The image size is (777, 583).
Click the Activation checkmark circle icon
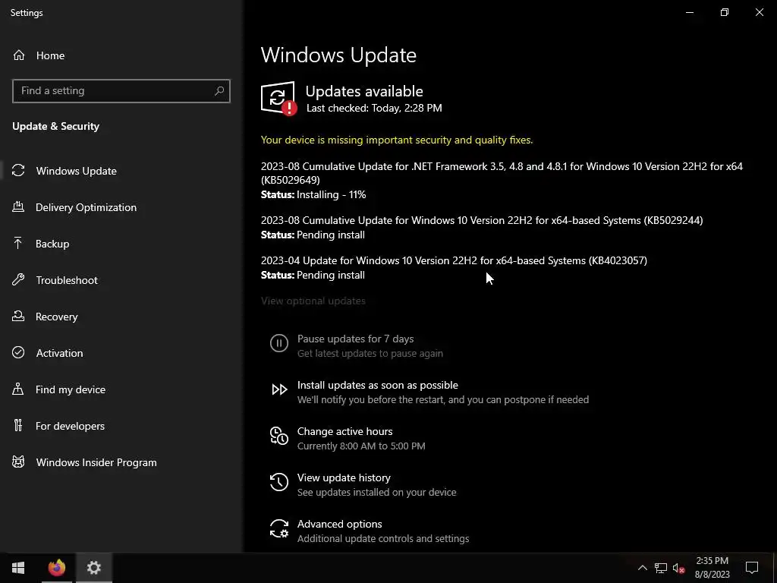pos(18,352)
